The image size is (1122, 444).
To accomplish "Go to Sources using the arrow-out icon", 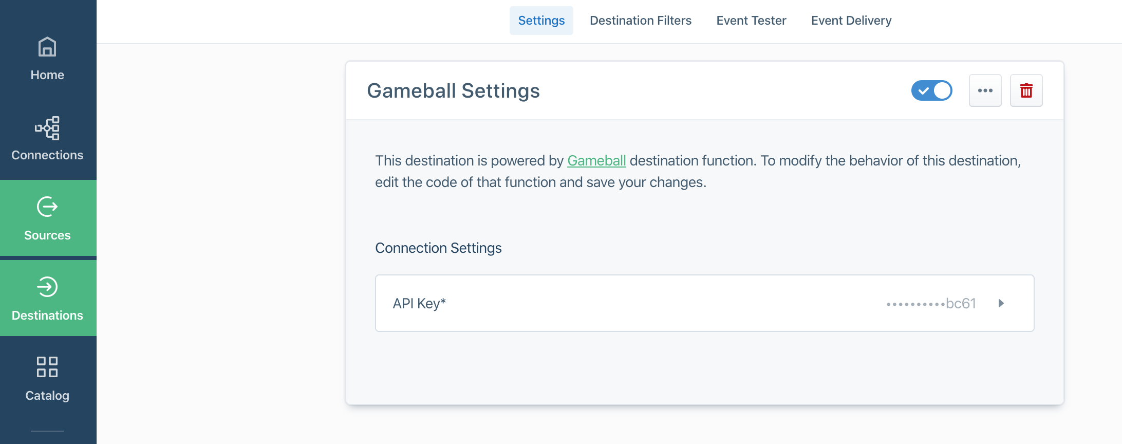I will pyautogui.click(x=47, y=207).
